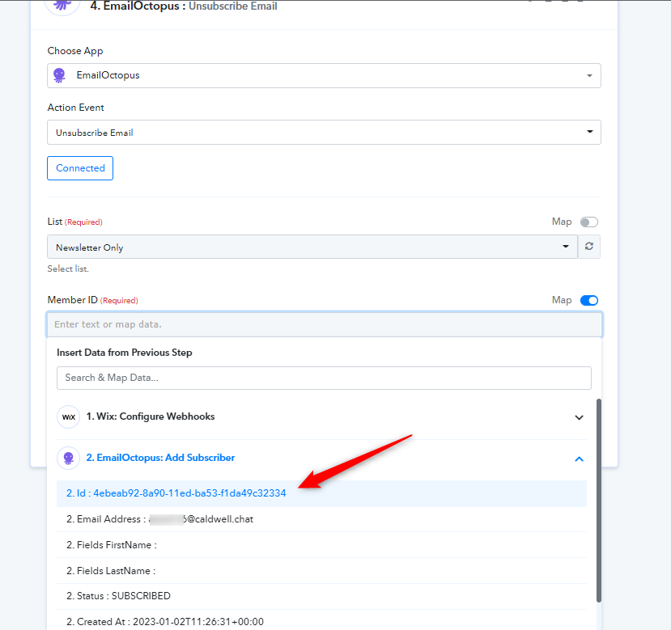Select the Email Address caldwell.chat entry
The width and height of the screenshot is (671, 630).
tap(321, 519)
